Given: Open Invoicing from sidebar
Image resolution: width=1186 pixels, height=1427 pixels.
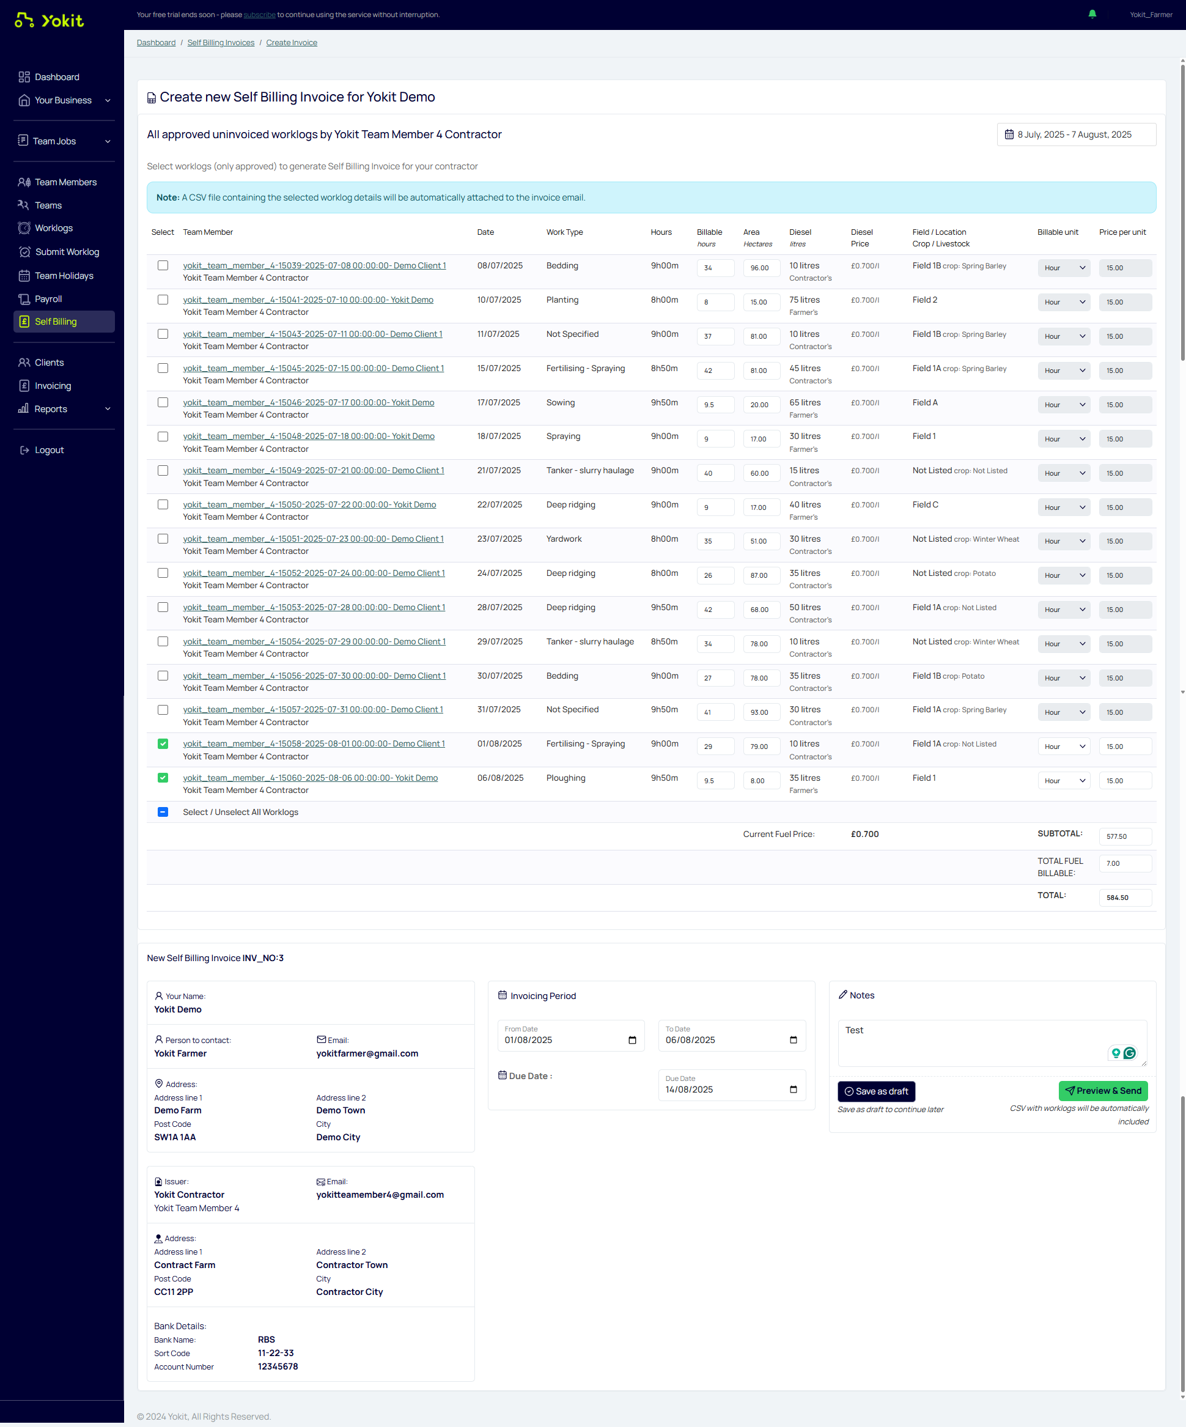Looking at the screenshot, I should [x=53, y=386].
